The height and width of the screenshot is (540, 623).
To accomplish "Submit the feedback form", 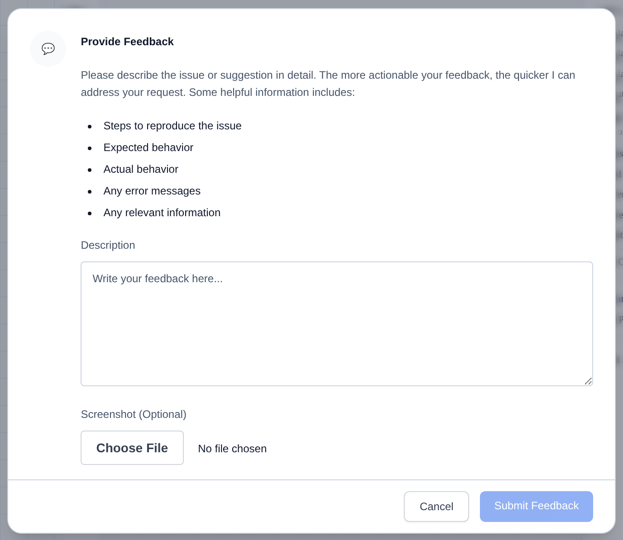I will [537, 507].
